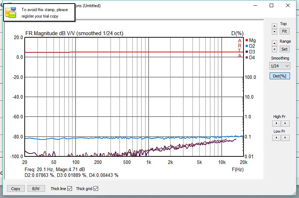Click the blue D2 legend swatch
299x198 pixels.
pyautogui.click(x=247, y=46)
